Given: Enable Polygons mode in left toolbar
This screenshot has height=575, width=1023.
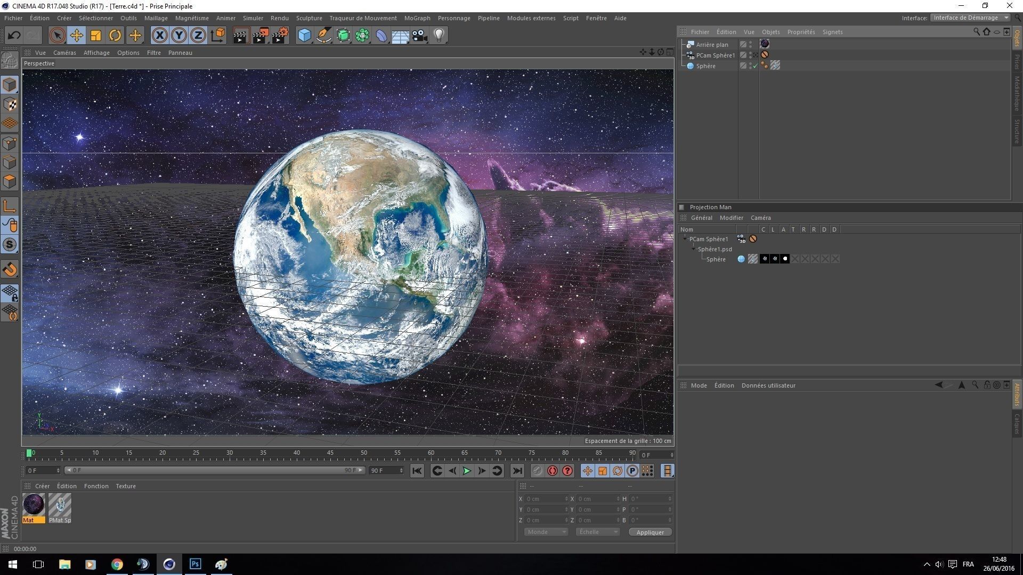Looking at the screenshot, I should click(x=10, y=182).
